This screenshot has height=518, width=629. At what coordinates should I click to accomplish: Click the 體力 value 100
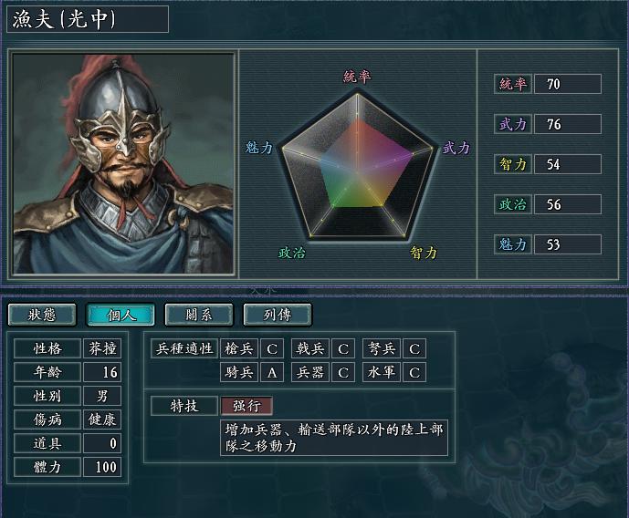pos(102,467)
